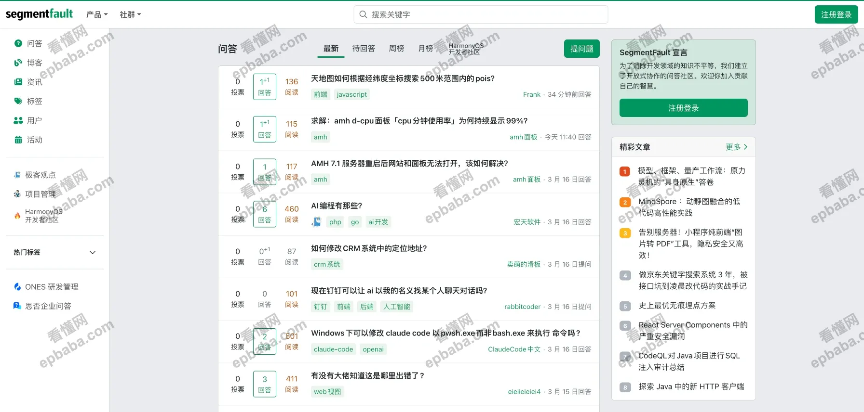Open 有没有大佬知道这是哪里出错了 question
This screenshot has height=412, width=864.
pos(367,375)
